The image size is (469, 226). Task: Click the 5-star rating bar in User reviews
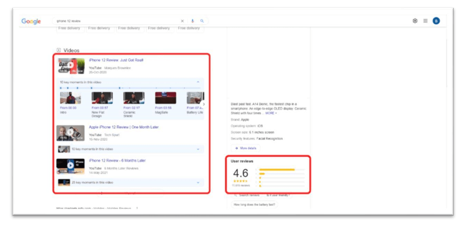282,169
